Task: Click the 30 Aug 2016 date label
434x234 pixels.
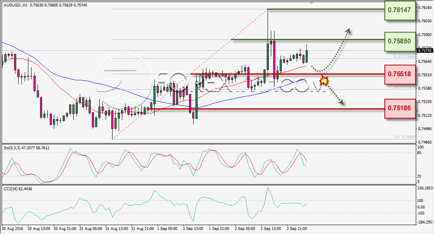Action: [13, 229]
